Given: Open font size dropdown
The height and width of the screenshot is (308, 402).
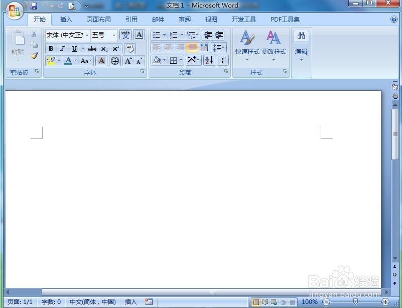Looking at the screenshot, I should pyautogui.click(x=114, y=35).
